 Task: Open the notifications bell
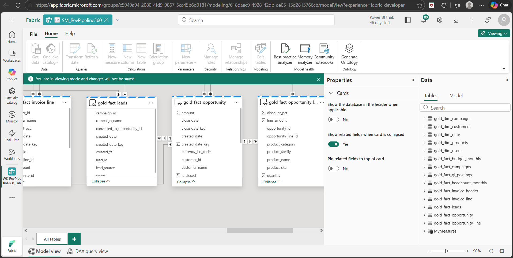(424, 20)
